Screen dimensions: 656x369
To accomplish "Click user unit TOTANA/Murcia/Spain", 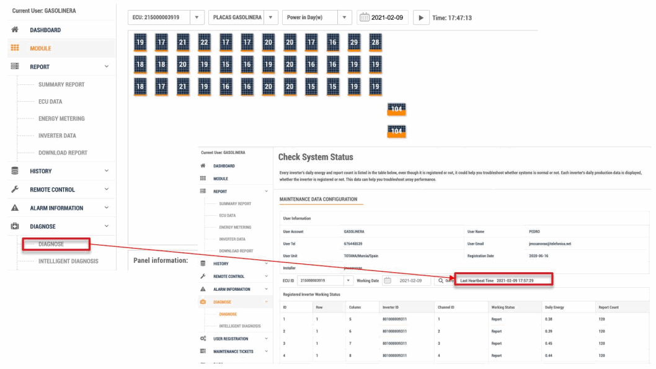I will click(361, 256).
